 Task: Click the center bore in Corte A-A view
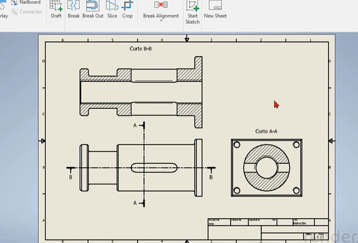click(266, 167)
